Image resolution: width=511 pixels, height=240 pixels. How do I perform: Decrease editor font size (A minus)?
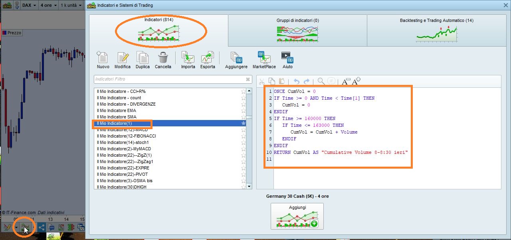(x=346, y=81)
